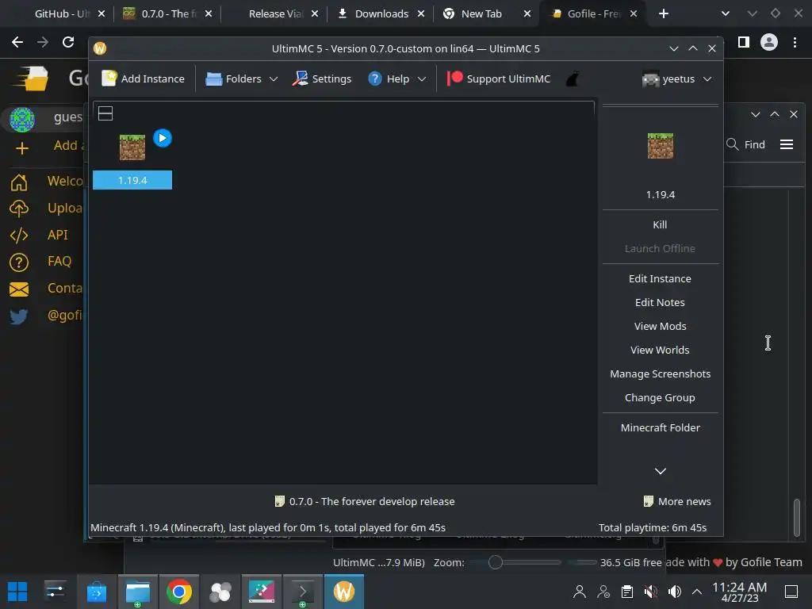Switch to the Release Via browser tab

tap(274, 13)
